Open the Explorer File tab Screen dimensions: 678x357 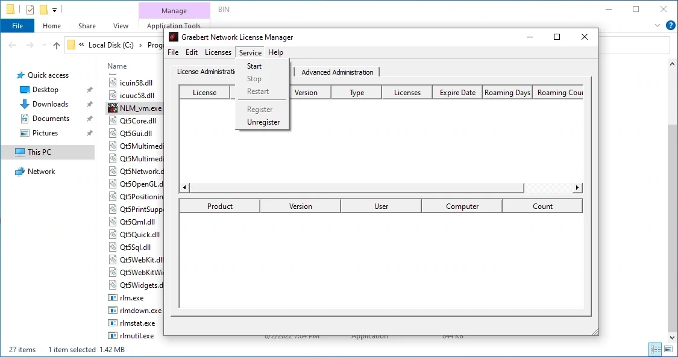[x=17, y=26]
